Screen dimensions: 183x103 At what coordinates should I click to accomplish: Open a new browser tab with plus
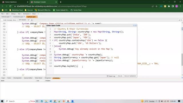pyautogui.click(x=61, y=2)
